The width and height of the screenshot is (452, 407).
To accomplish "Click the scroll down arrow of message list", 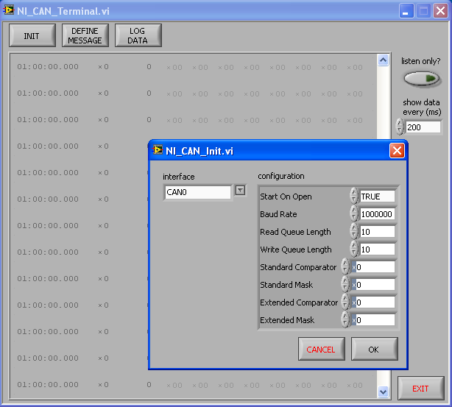I will point(383,392).
